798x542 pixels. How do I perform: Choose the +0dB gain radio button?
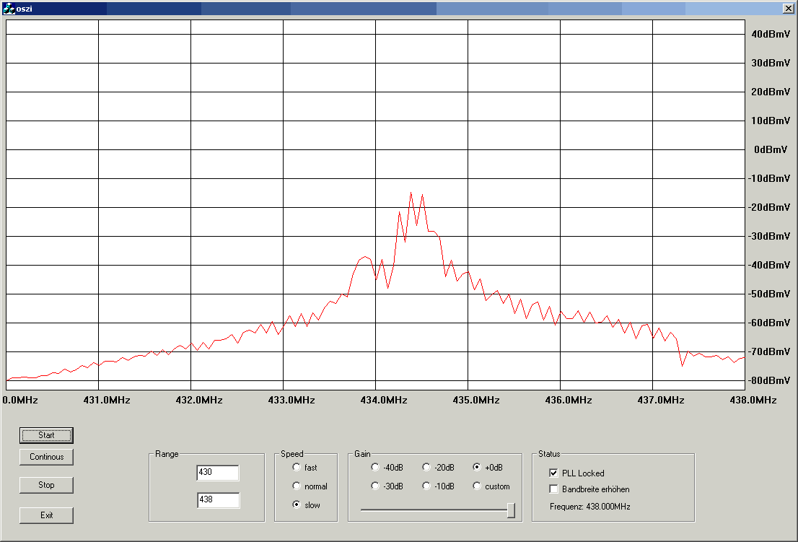(x=477, y=467)
